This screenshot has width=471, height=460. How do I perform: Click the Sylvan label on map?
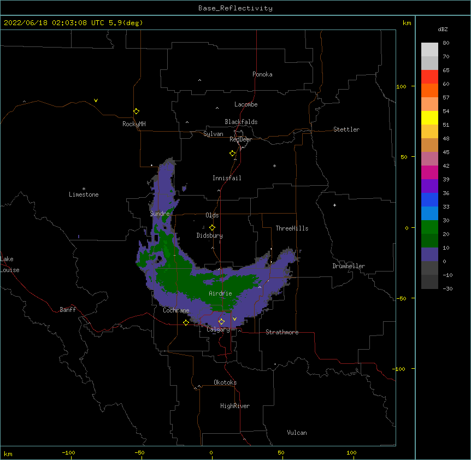click(213, 134)
